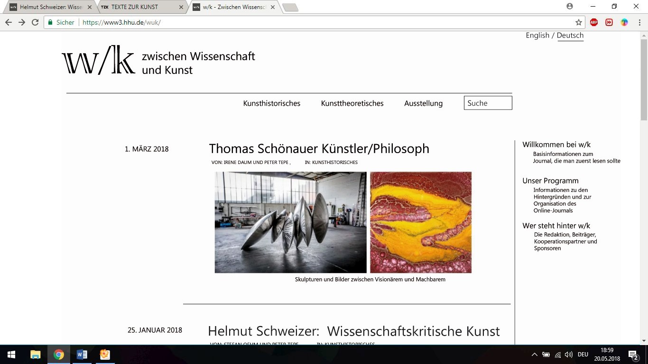Reload the page with refresh icon
Screen dimensions: 648x364
click(35, 22)
